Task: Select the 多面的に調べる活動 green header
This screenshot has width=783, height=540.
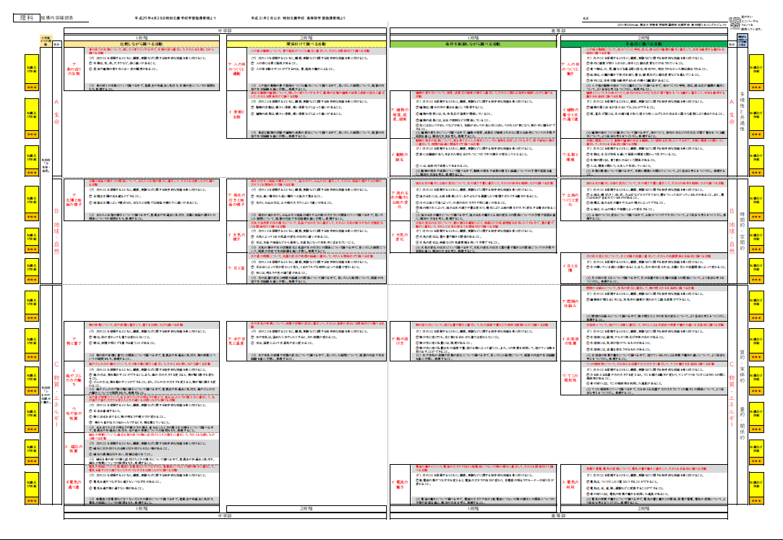Action: (643, 44)
